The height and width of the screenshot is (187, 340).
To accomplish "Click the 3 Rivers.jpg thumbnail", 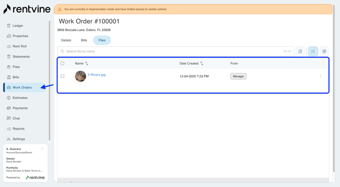I will tap(81, 76).
